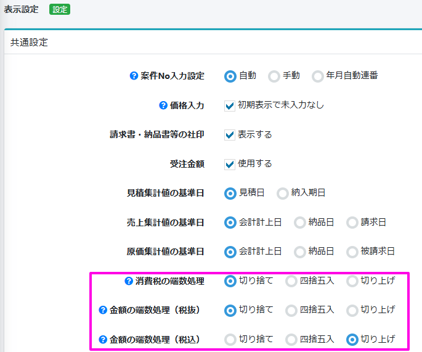Click the 見積集計値の基準日 label
Screen dimensions: 422x352
tap(166, 193)
